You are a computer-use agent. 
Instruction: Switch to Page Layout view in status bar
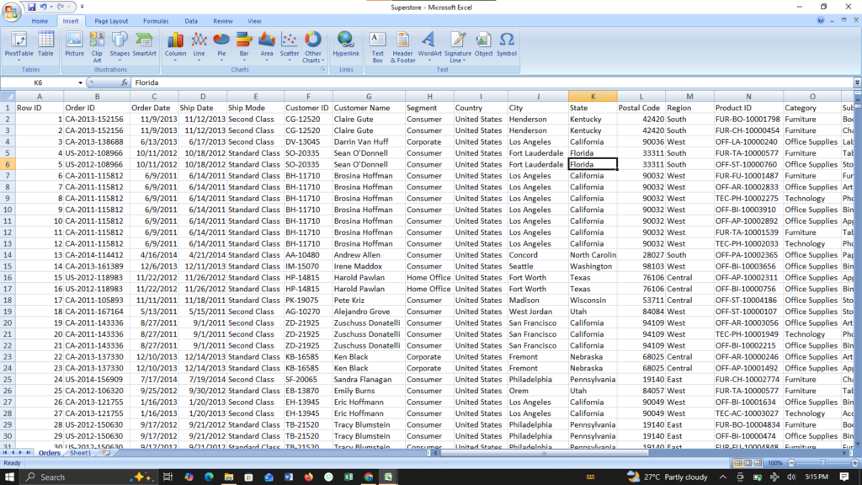(x=748, y=463)
